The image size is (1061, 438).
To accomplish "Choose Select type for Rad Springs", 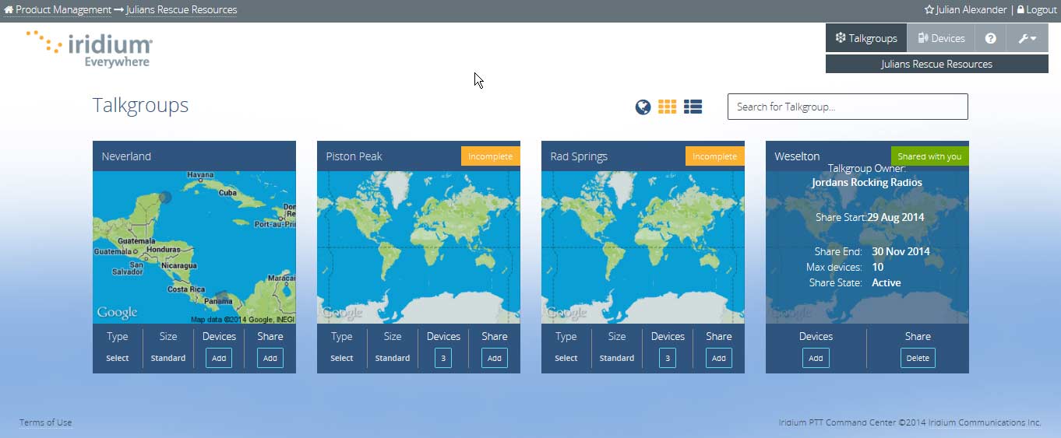I will pos(566,358).
